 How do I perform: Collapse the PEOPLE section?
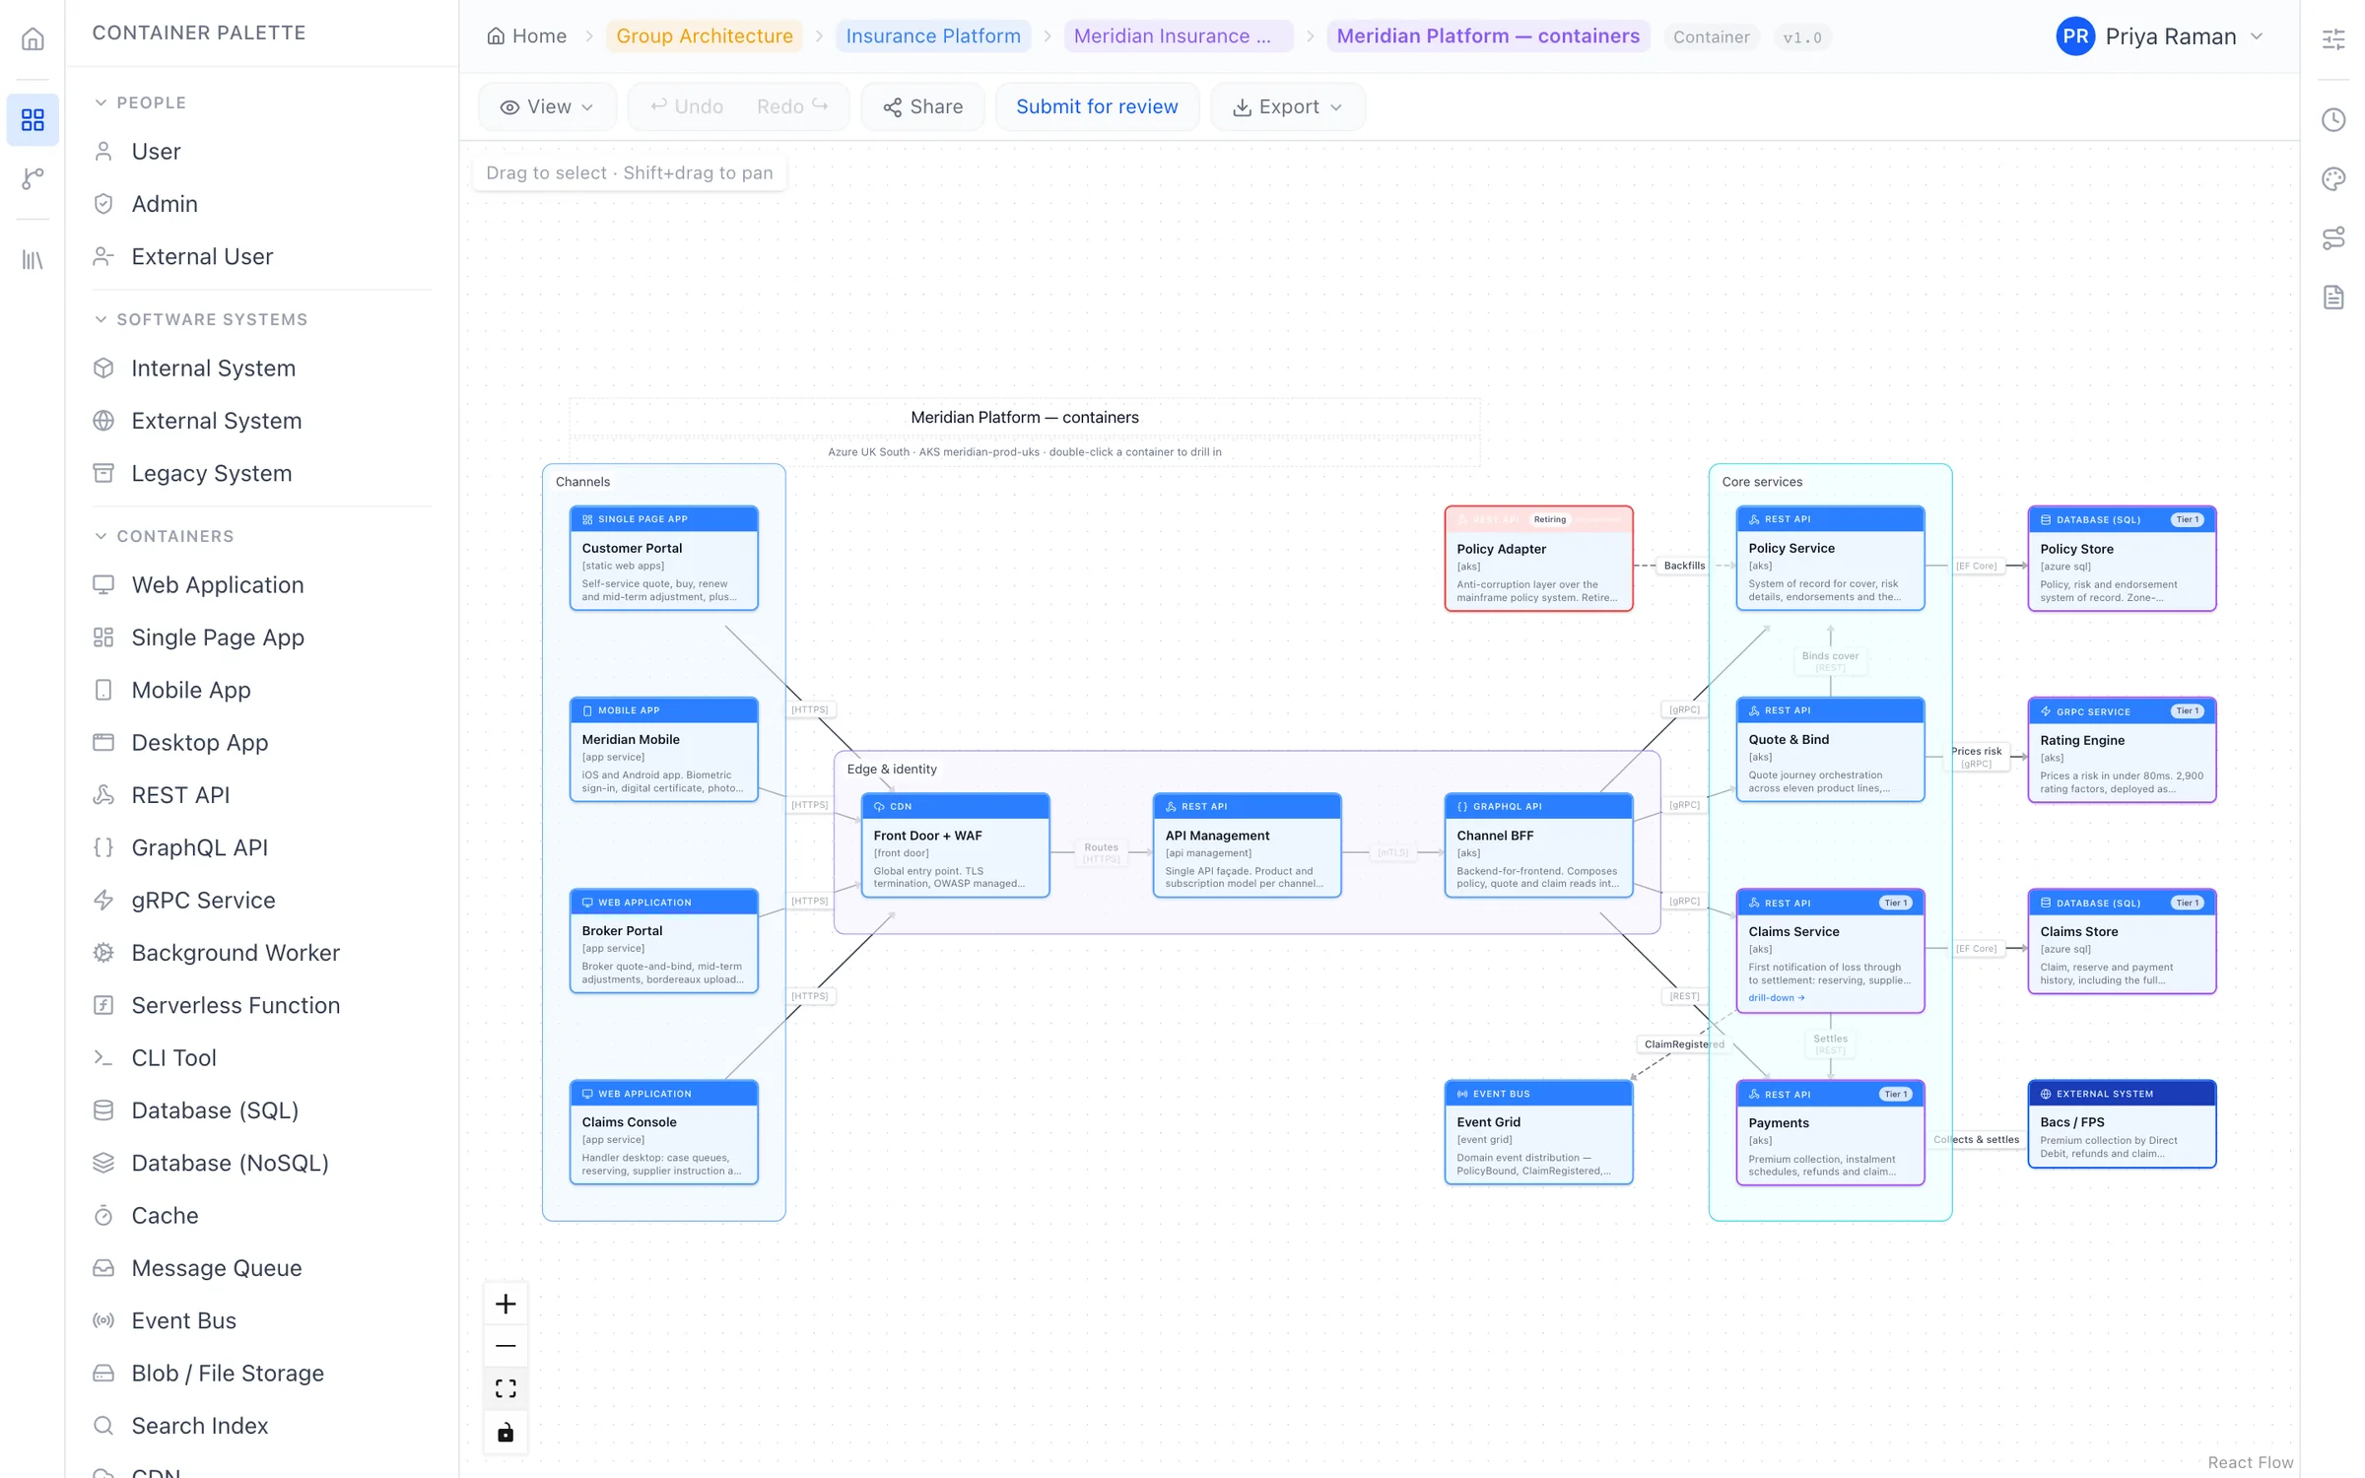(140, 102)
